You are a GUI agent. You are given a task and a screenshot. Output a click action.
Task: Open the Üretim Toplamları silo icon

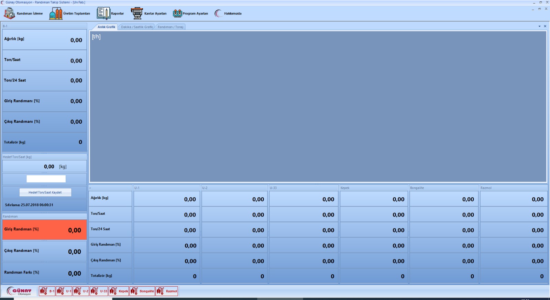click(x=56, y=13)
